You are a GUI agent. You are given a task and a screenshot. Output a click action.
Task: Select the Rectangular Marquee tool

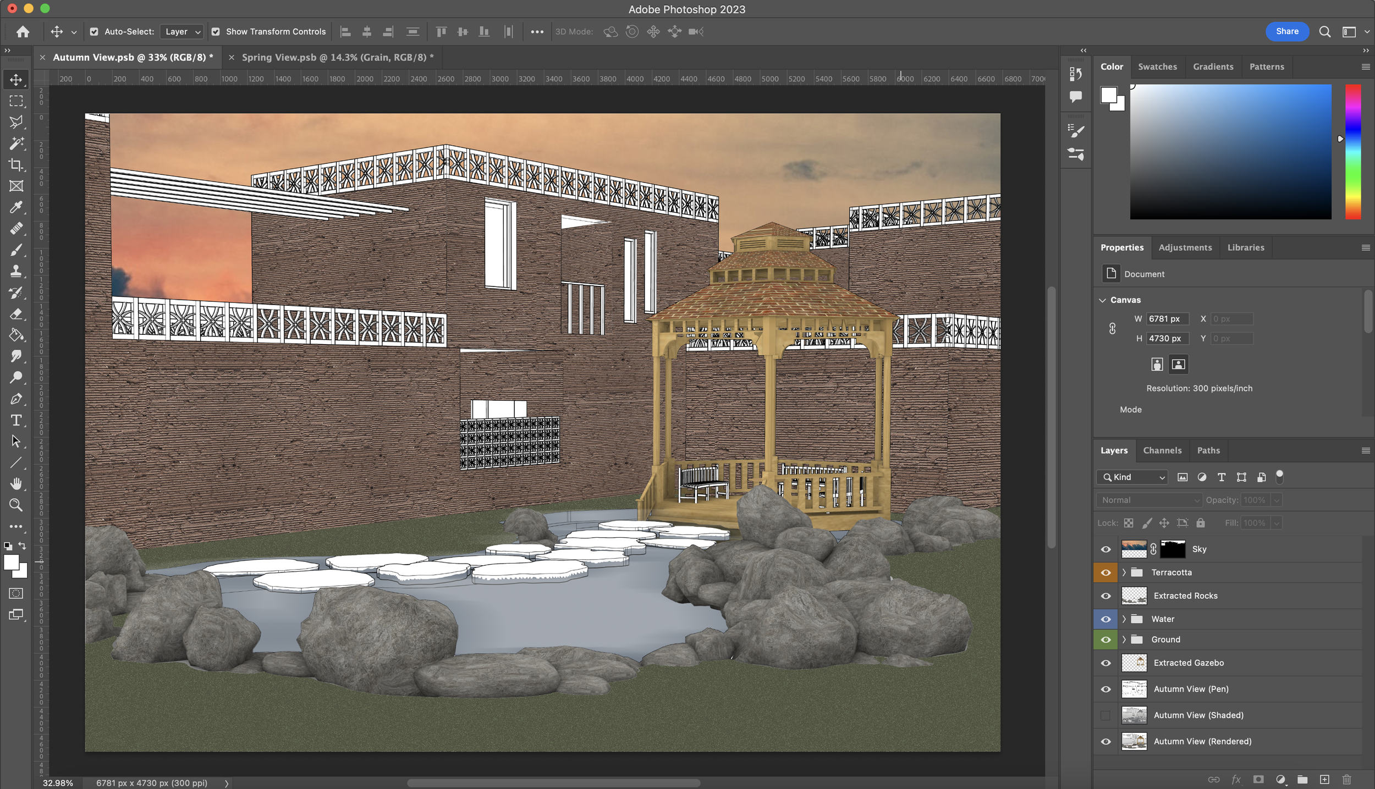(16, 101)
